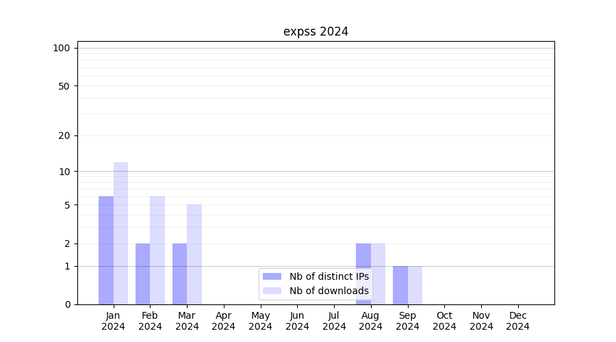Click the Mar 2024 downloads bar
This screenshot has height=342, width=616.
pos(194,254)
